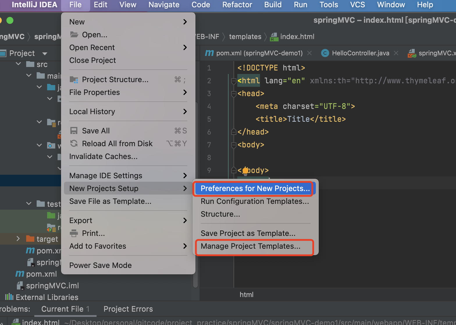456x325 pixels.
Task: Open the Project view dropdown arrow
Action: [45, 54]
